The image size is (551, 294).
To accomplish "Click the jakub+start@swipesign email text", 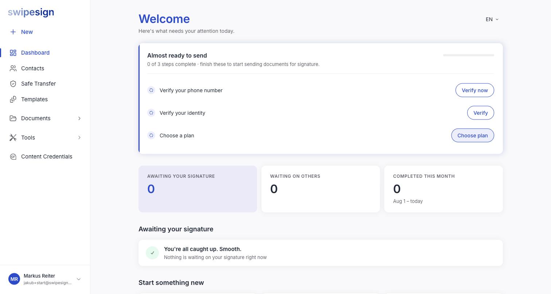I will click(48, 283).
